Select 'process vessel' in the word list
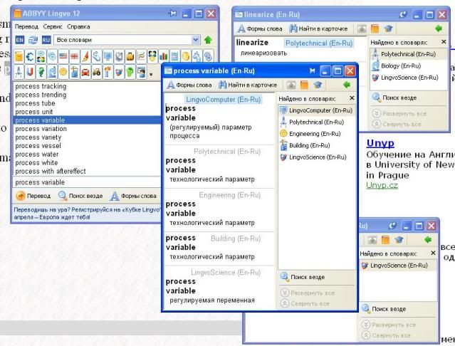 [x=38, y=146]
